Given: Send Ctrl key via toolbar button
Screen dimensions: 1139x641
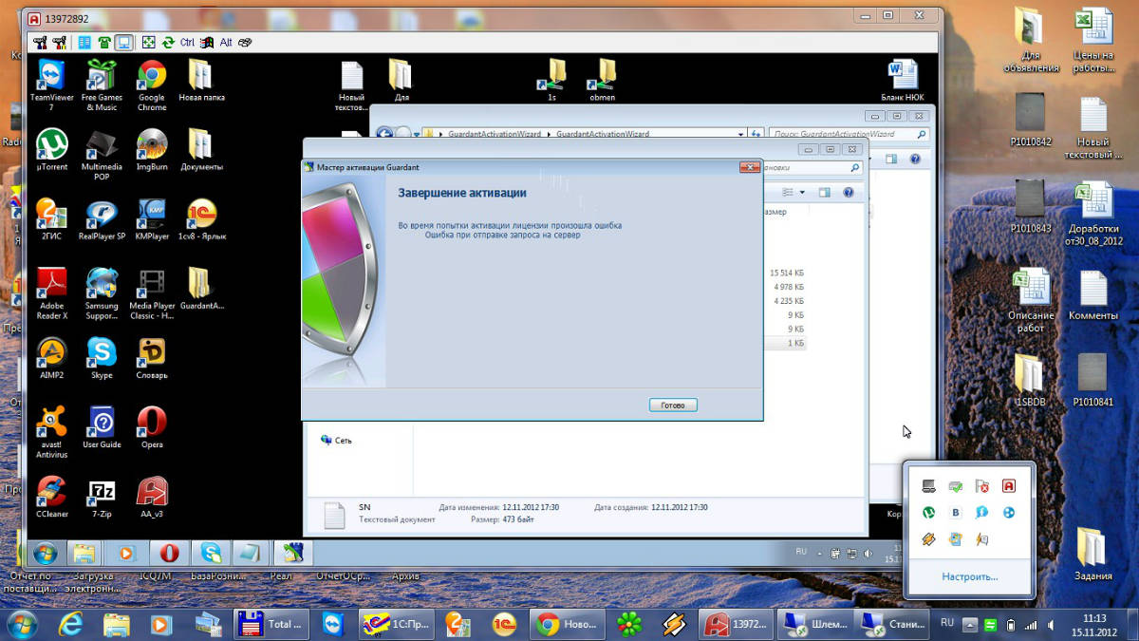Looking at the screenshot, I should (187, 43).
